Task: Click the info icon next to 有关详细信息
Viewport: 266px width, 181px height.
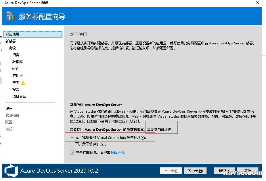Action: coord(72,152)
